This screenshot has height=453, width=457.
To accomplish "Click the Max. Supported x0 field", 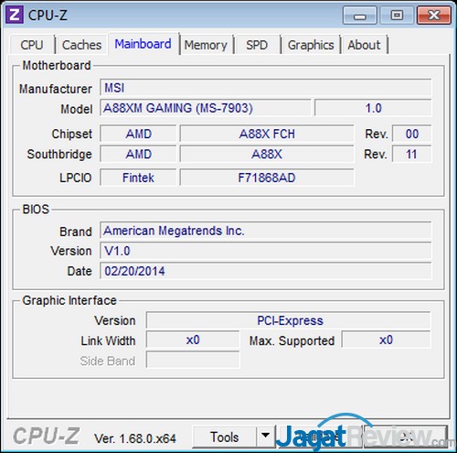I will point(386,340).
